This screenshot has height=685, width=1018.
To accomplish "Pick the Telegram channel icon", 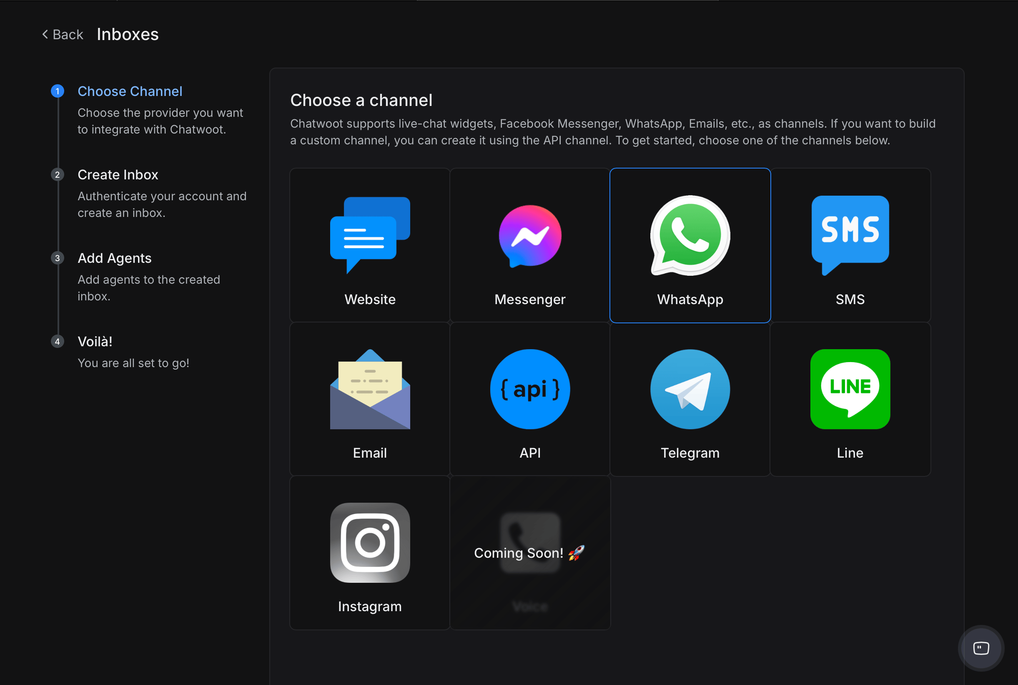I will click(x=690, y=389).
